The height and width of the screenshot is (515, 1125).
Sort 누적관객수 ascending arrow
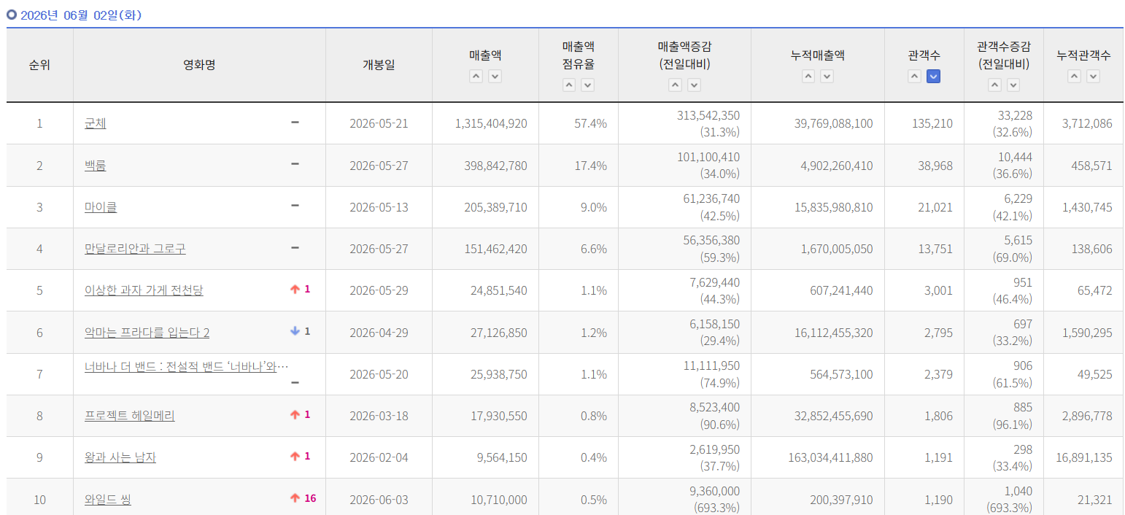click(x=1074, y=77)
